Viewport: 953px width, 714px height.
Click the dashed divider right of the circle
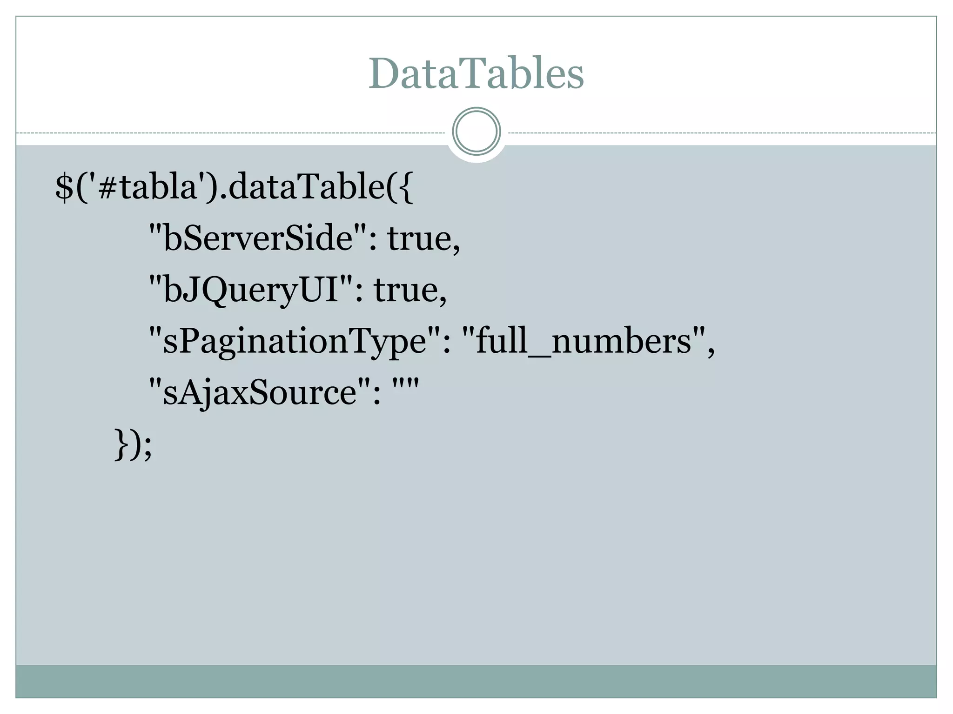(721, 133)
